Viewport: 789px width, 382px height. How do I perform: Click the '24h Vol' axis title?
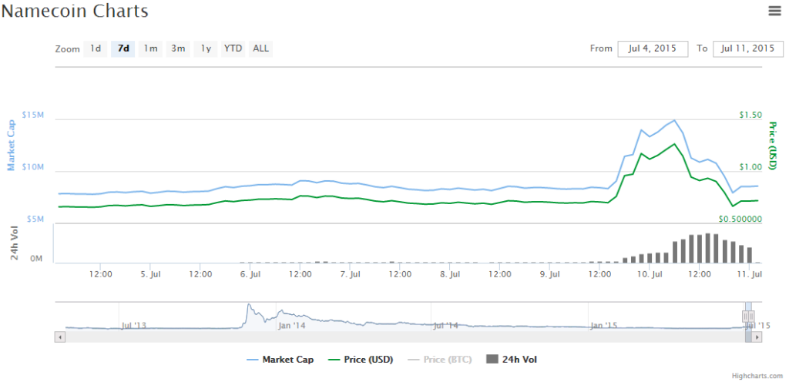[x=15, y=244]
